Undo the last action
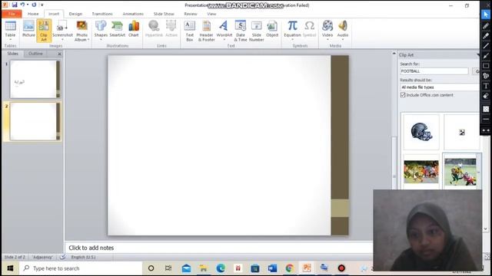The width and height of the screenshot is (492, 276). coord(22,5)
